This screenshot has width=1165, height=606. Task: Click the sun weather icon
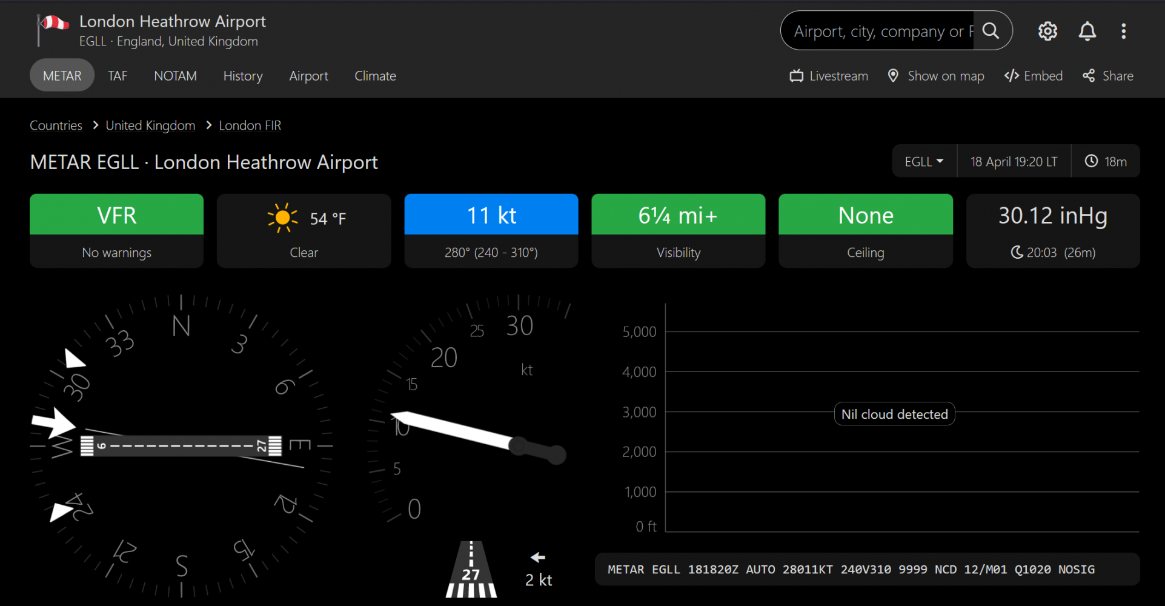tap(282, 218)
